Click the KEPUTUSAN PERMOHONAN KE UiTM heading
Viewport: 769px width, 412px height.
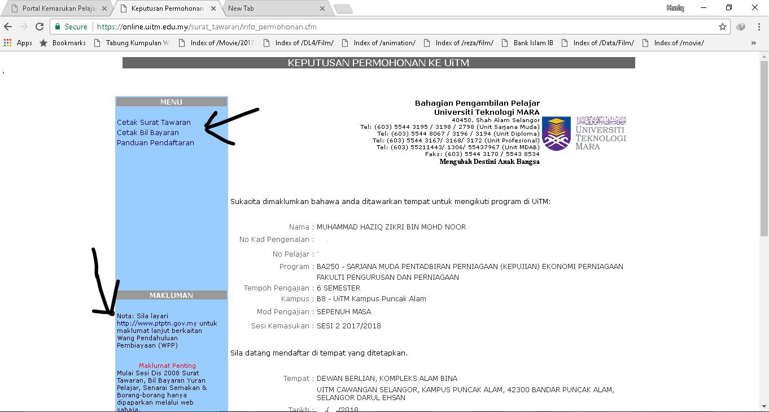click(x=378, y=63)
